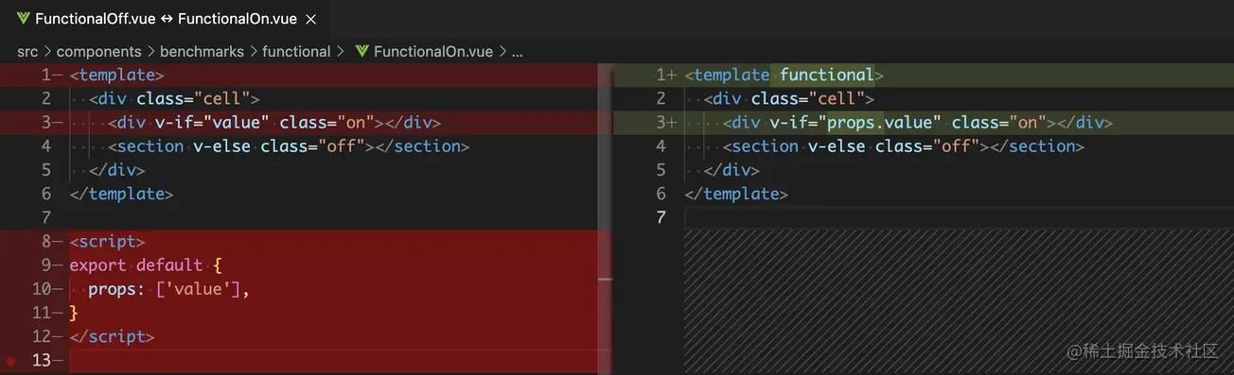Expand the trailing ellipsis breadcrumb
The image size is (1234, 375).
point(518,52)
